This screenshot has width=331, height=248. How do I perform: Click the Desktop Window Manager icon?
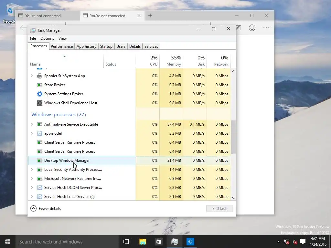point(40,160)
